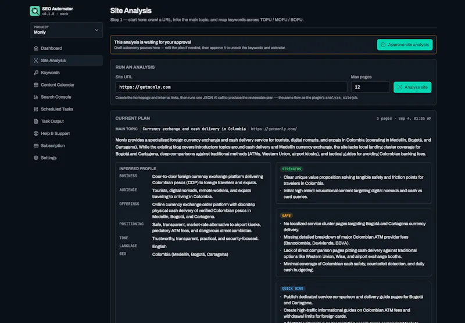Click the Search Console chart icon
This screenshot has width=465, height=323.
(x=36, y=97)
